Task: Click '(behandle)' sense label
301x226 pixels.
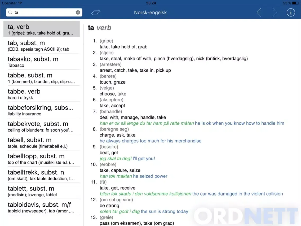Action: point(111,111)
